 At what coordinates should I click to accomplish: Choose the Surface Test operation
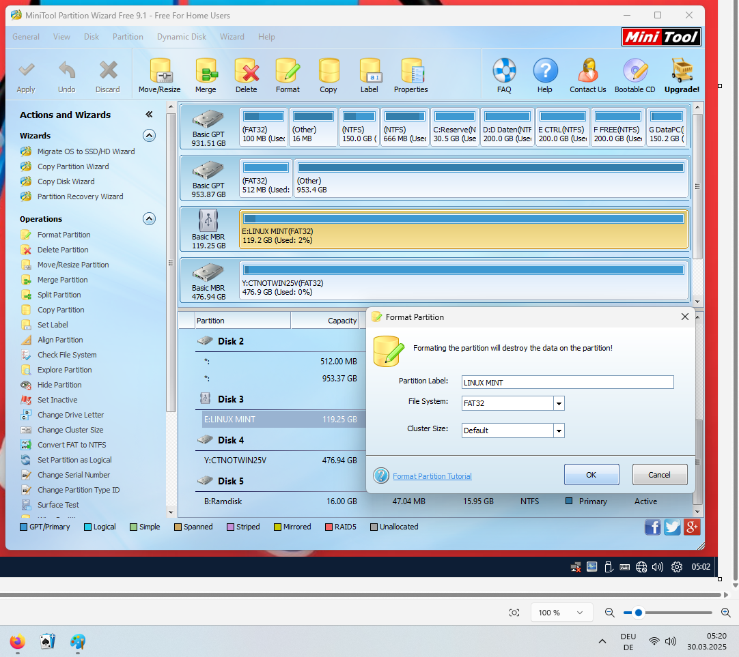click(59, 505)
